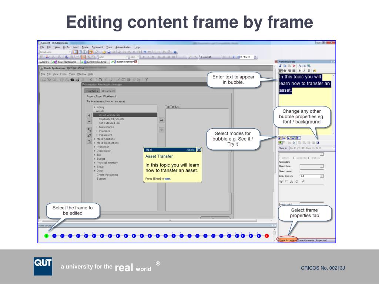Image resolution: width=379 pixels, height=284 pixels.
Task: Open the Insert menu in UPK Developer
Action: pyautogui.click(x=76, y=47)
